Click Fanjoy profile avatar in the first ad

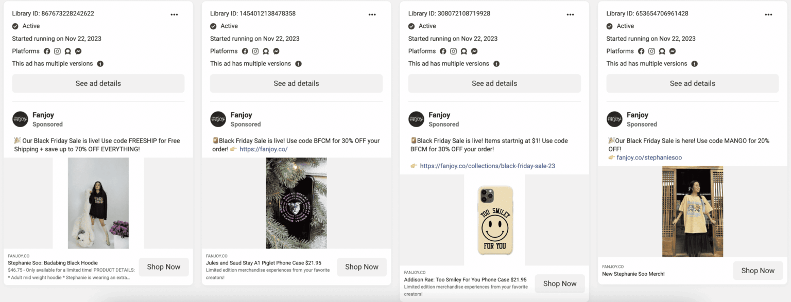[x=20, y=119]
